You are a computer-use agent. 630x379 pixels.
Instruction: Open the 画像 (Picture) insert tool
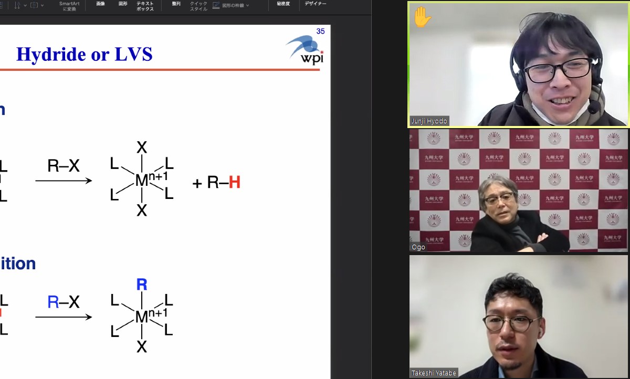[100, 4]
